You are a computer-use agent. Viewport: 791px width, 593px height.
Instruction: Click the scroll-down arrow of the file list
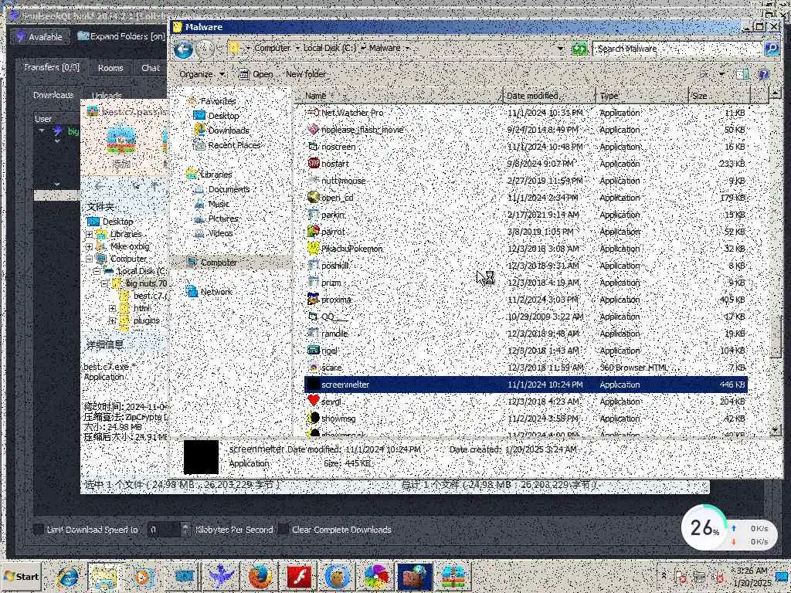coord(776,431)
